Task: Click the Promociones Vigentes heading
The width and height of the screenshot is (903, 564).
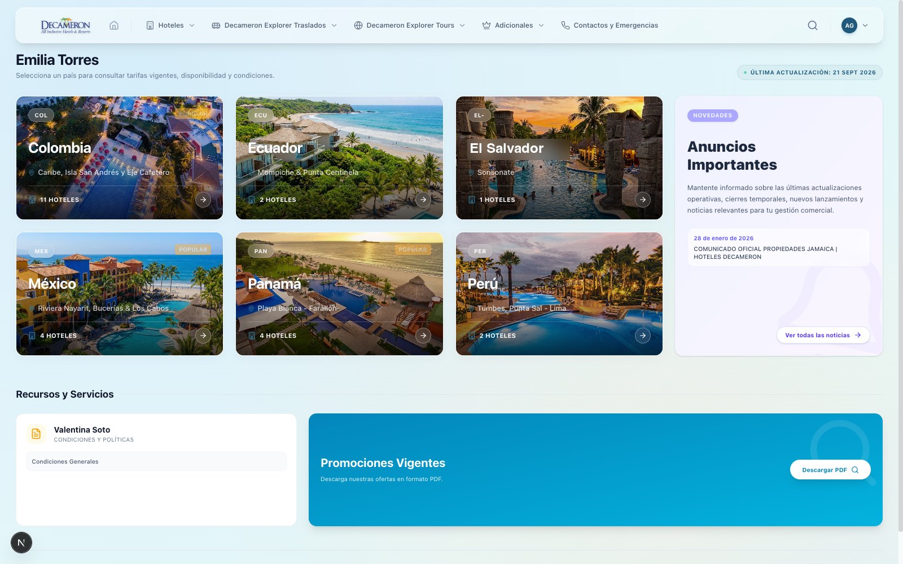Action: point(383,463)
